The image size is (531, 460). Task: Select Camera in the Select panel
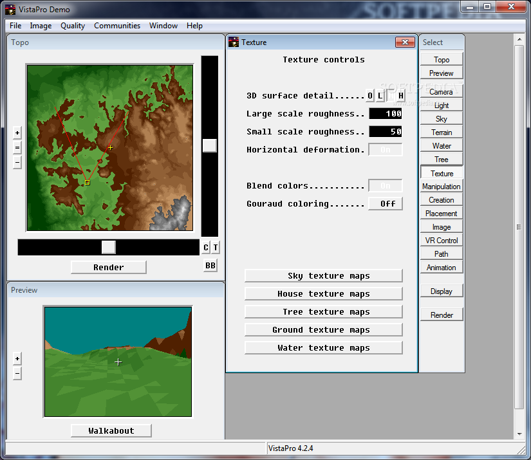click(x=442, y=92)
